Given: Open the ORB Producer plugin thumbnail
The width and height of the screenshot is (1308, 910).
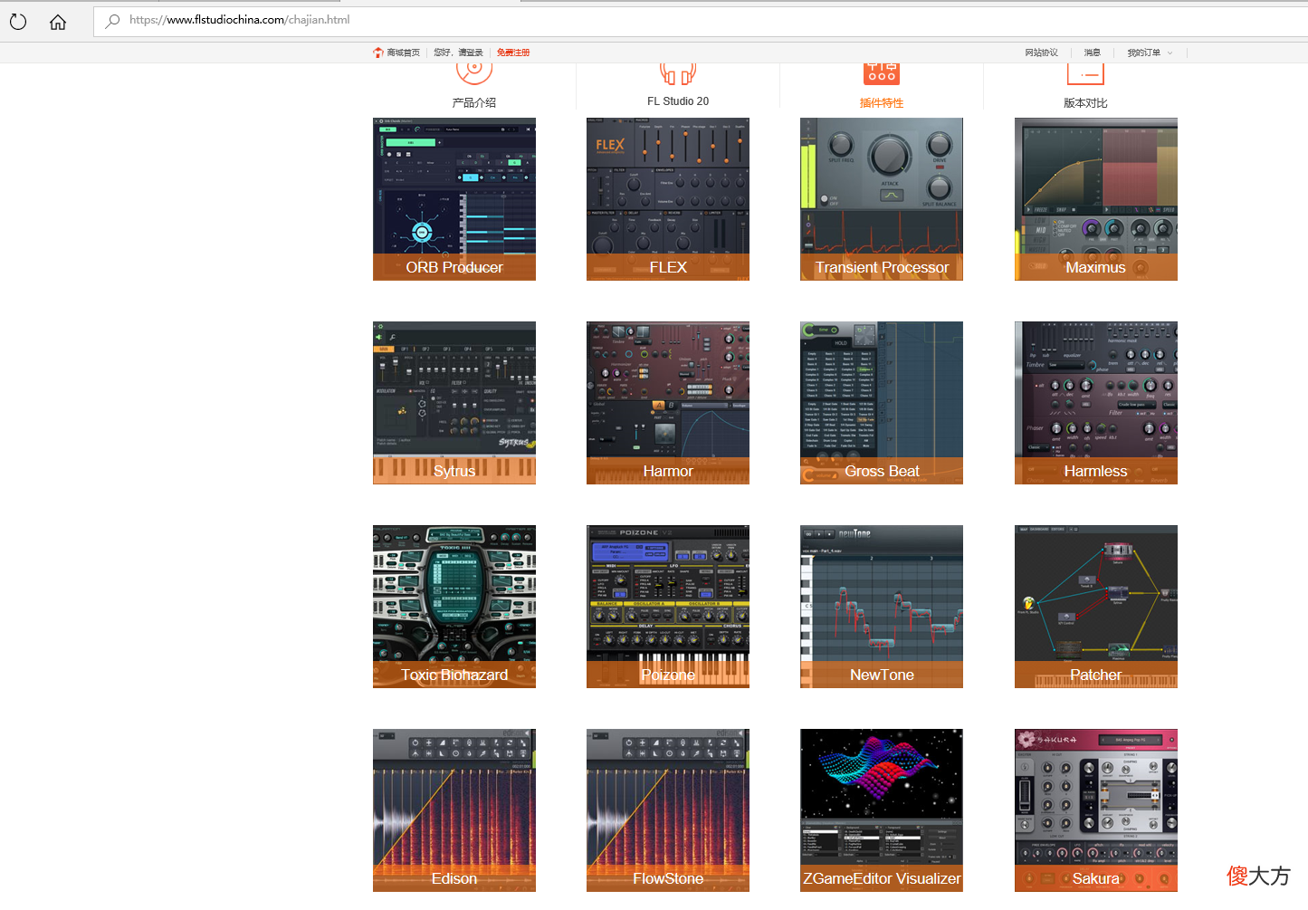Looking at the screenshot, I should tap(454, 199).
